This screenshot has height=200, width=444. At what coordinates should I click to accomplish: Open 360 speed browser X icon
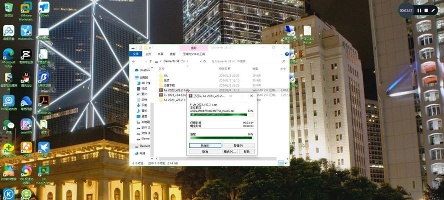tap(26, 175)
